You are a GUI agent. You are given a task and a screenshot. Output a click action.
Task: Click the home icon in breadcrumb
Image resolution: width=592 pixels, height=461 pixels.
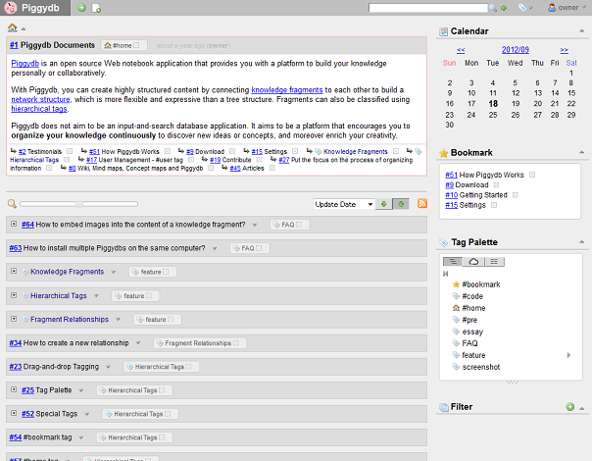tap(13, 26)
